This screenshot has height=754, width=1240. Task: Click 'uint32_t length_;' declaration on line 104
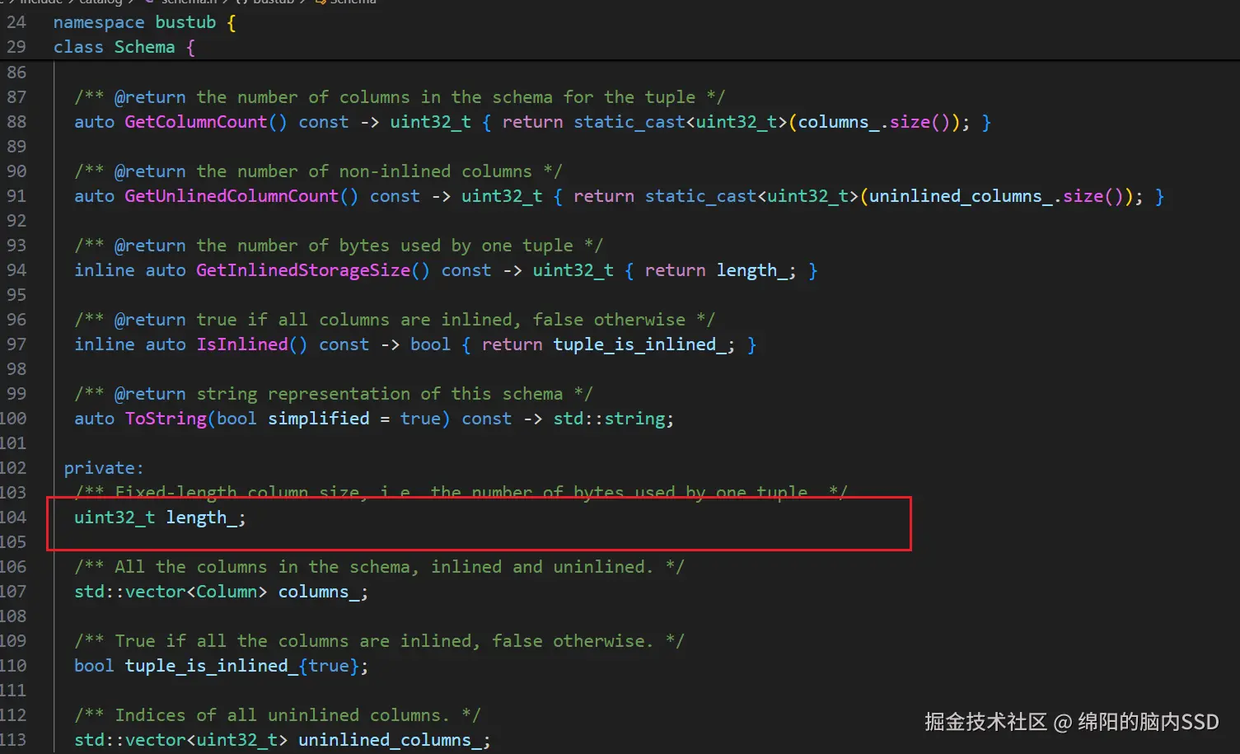click(x=160, y=517)
